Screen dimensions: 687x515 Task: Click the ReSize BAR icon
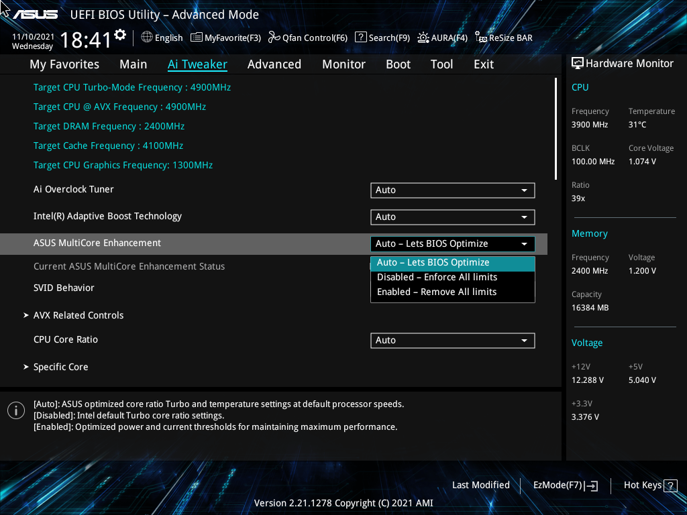pyautogui.click(x=480, y=38)
